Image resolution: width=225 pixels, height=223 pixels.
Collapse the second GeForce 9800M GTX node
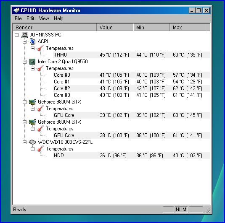25,122
